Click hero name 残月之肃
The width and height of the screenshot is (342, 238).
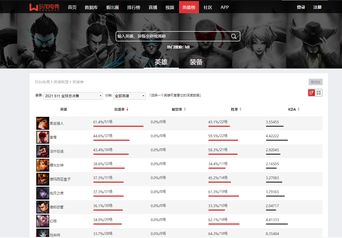point(56,193)
